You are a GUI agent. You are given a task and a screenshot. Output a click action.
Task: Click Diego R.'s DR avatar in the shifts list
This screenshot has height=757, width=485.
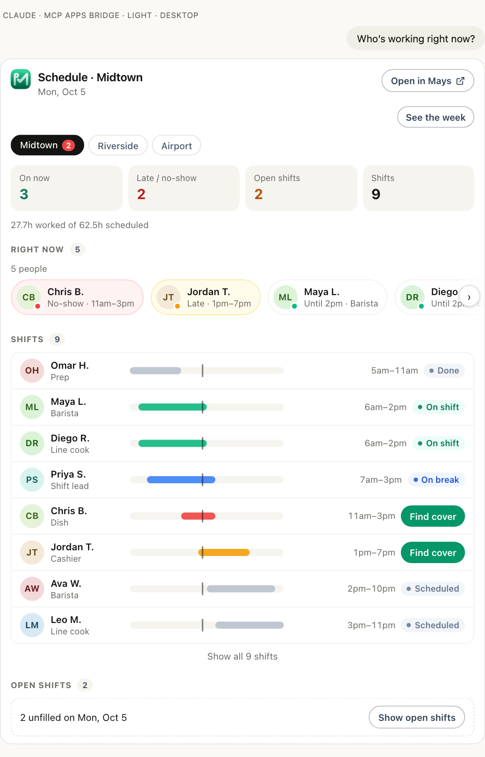(32, 443)
